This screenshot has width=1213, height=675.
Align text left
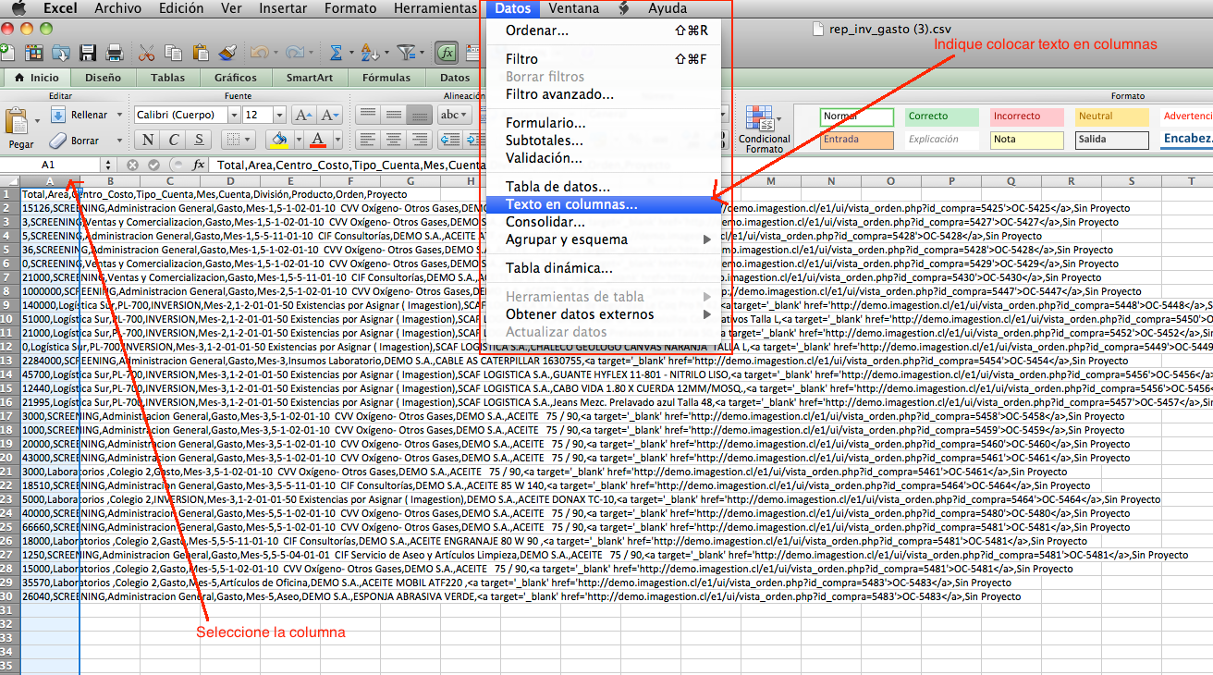coord(368,140)
